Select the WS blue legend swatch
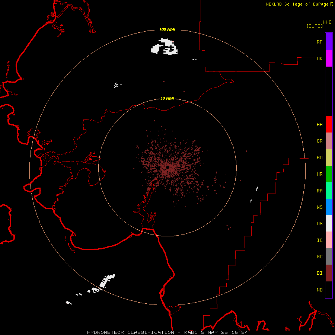The image size is (335, 335). 329,207
